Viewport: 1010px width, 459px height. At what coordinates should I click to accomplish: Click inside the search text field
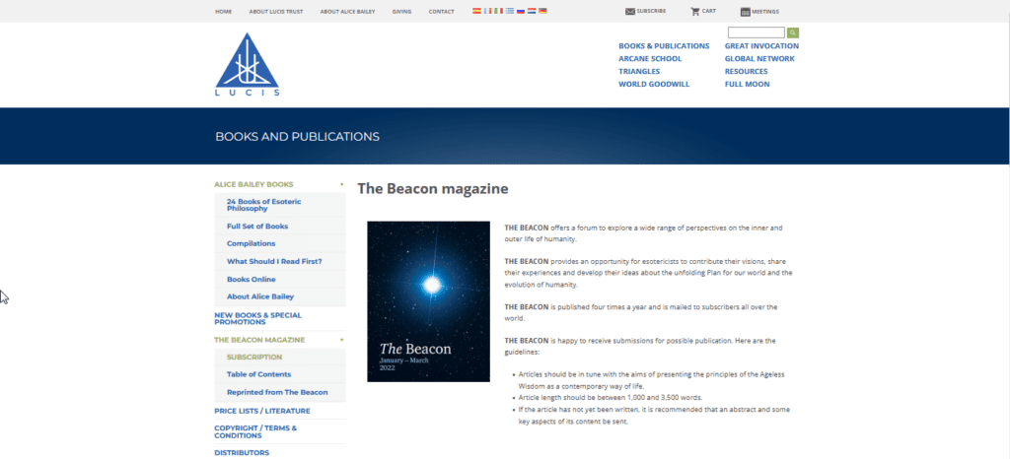click(x=757, y=33)
